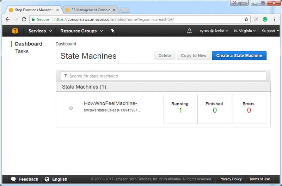This screenshot has width=282, height=186.
Task: Open the HowWhoFeelMachine state machine link
Action: [x=112, y=103]
